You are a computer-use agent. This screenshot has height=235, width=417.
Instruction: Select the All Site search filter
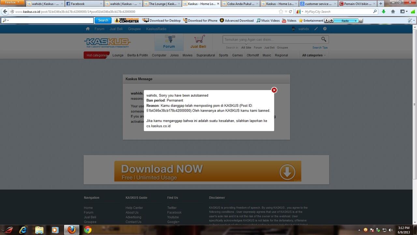(246, 48)
